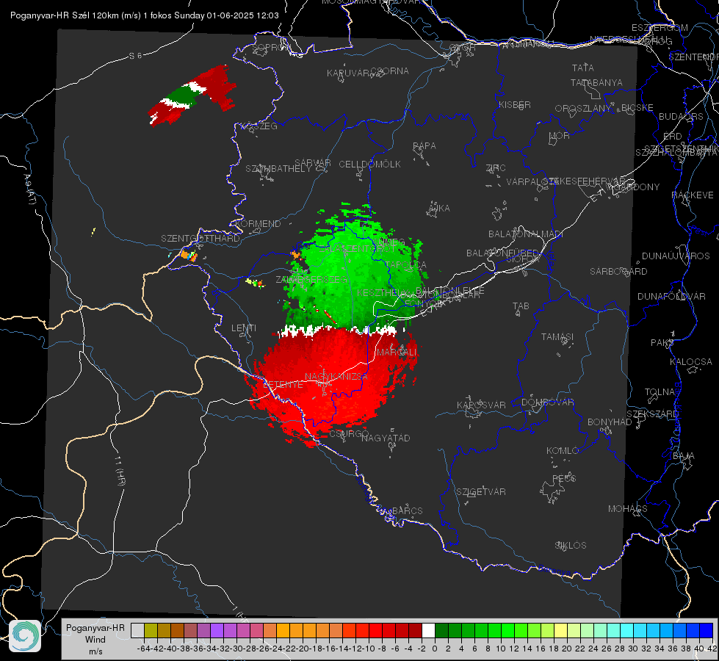719x661 pixels.
Task: Click the MÓR town label
Action: point(560,135)
